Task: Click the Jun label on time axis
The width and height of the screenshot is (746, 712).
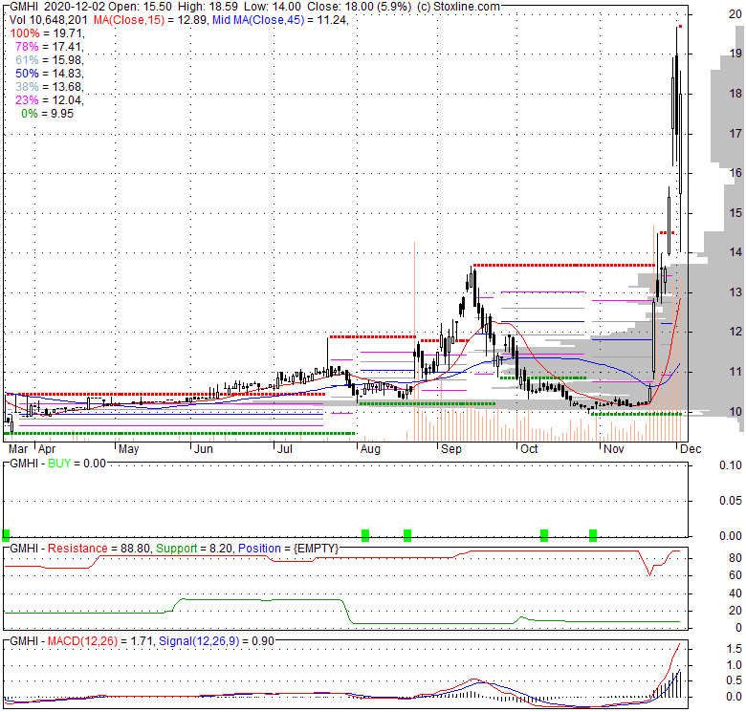Action: point(203,449)
